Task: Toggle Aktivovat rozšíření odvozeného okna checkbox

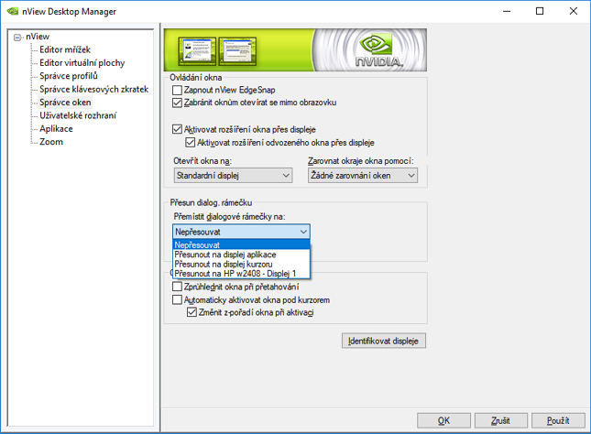Action: 190,143
